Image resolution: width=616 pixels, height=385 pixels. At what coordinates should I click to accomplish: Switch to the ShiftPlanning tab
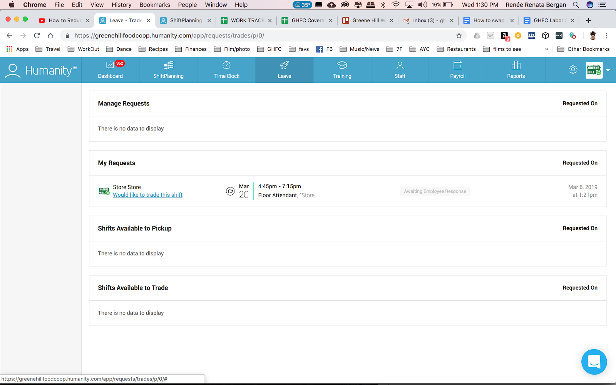(x=186, y=20)
